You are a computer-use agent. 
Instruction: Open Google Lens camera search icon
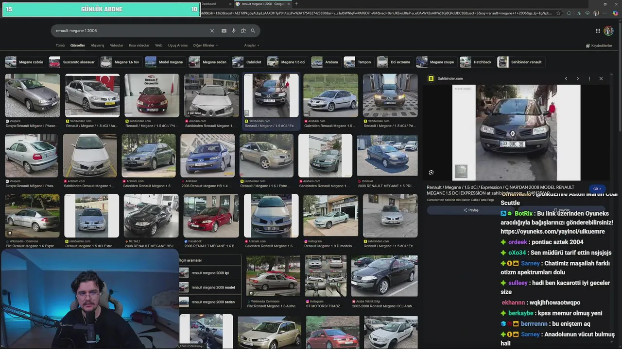(243, 31)
